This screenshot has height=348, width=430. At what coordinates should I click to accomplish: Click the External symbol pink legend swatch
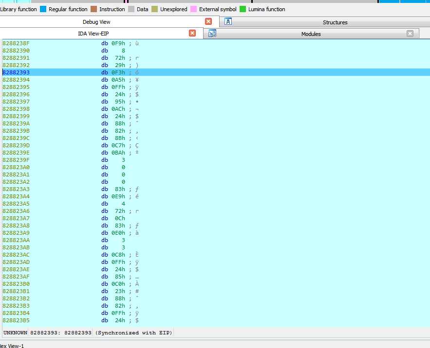tap(193, 9)
